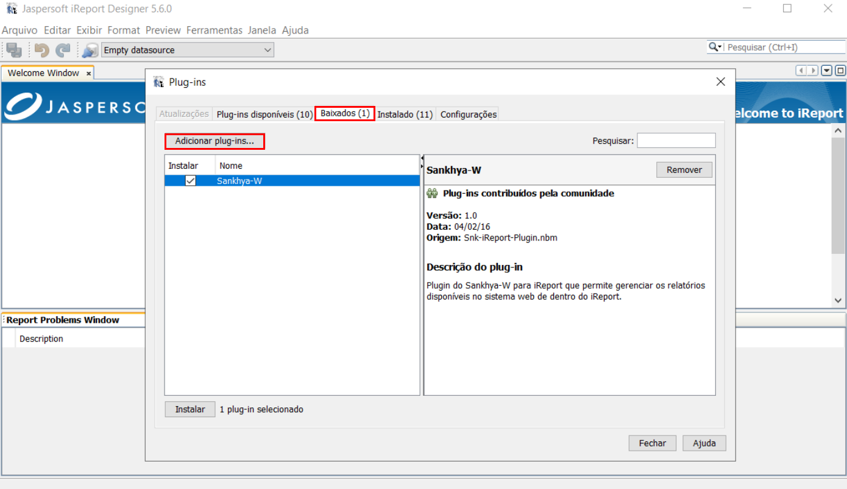The width and height of the screenshot is (847, 489).
Task: Show opened documents list dropdown arrow
Action: click(x=827, y=71)
